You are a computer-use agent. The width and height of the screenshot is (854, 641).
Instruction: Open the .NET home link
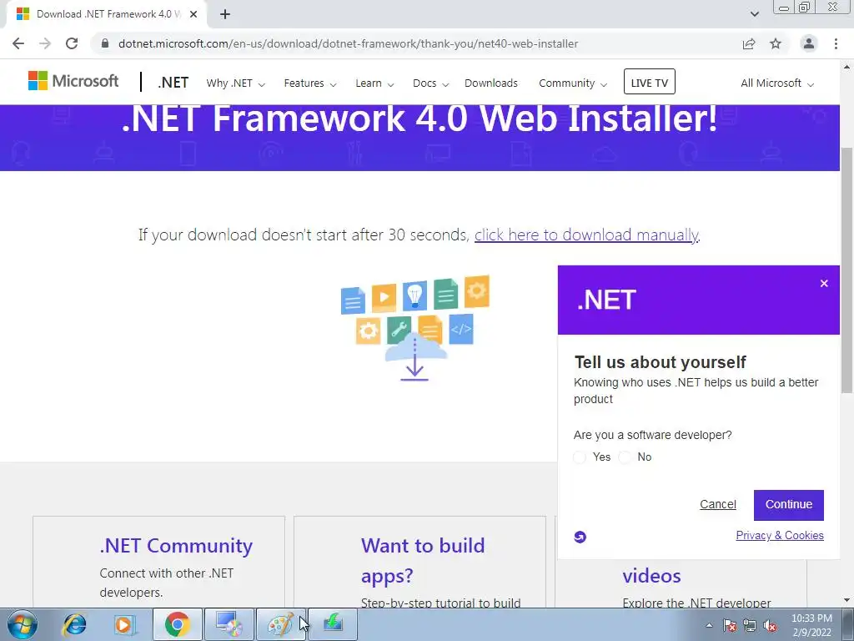tap(173, 83)
